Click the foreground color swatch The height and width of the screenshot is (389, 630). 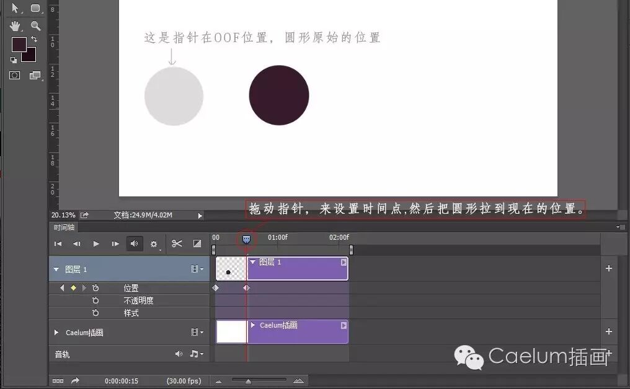[x=20, y=45]
